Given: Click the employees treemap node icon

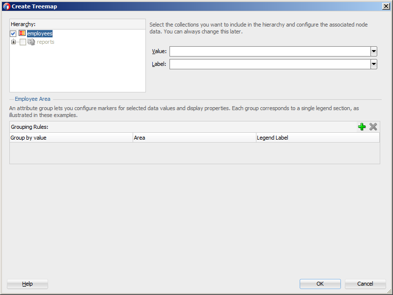Looking at the screenshot, I should pyautogui.click(x=22, y=33).
